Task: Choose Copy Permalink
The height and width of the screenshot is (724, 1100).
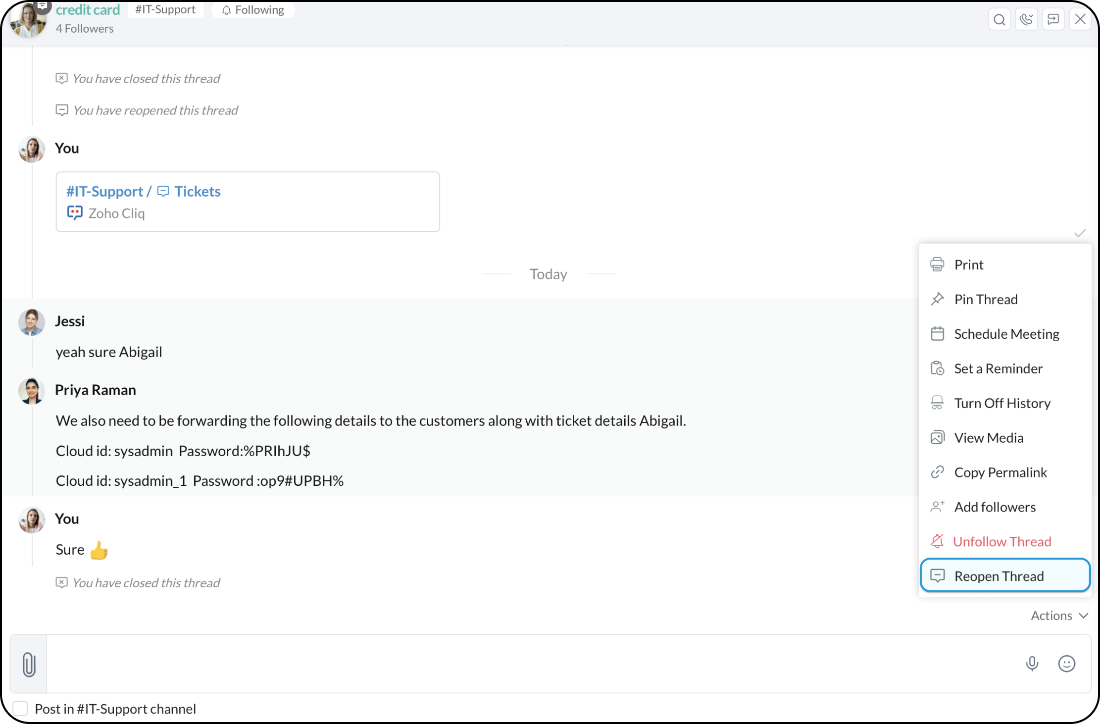Action: click(x=1005, y=472)
